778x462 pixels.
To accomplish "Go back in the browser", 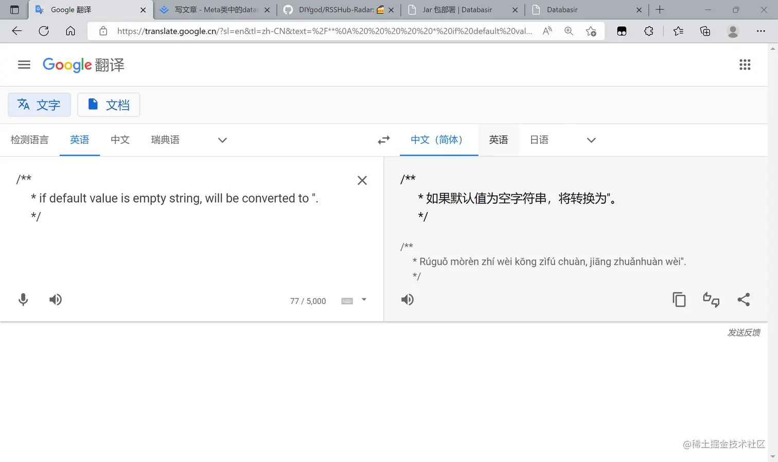I will pyautogui.click(x=17, y=31).
